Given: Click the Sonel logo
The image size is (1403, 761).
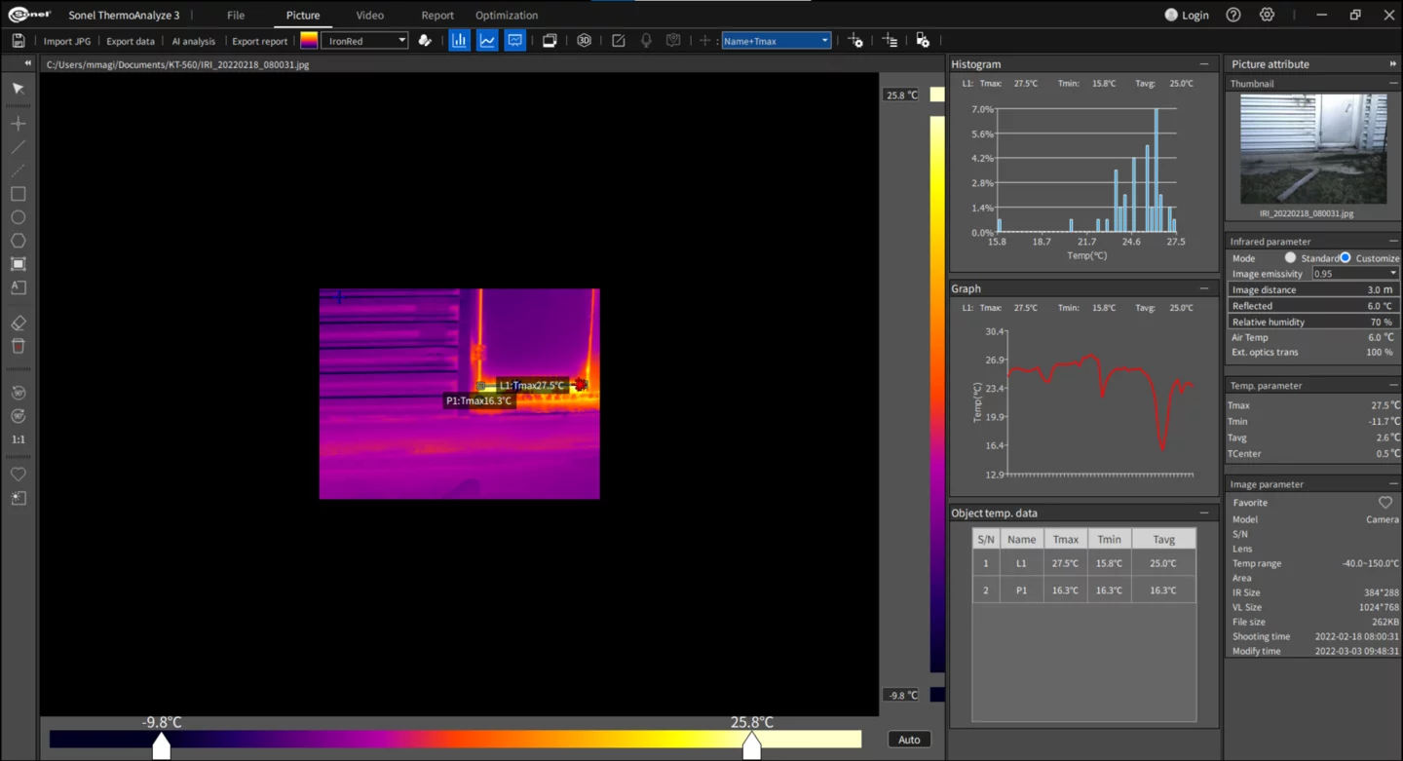Looking at the screenshot, I should (29, 15).
